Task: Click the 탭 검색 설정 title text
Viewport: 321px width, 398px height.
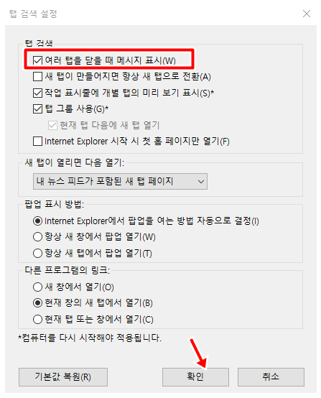Action: (33, 14)
